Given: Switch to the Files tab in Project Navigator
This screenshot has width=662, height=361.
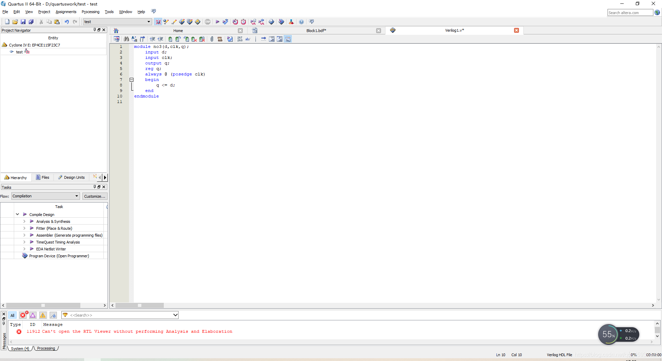Looking at the screenshot, I should (42, 177).
